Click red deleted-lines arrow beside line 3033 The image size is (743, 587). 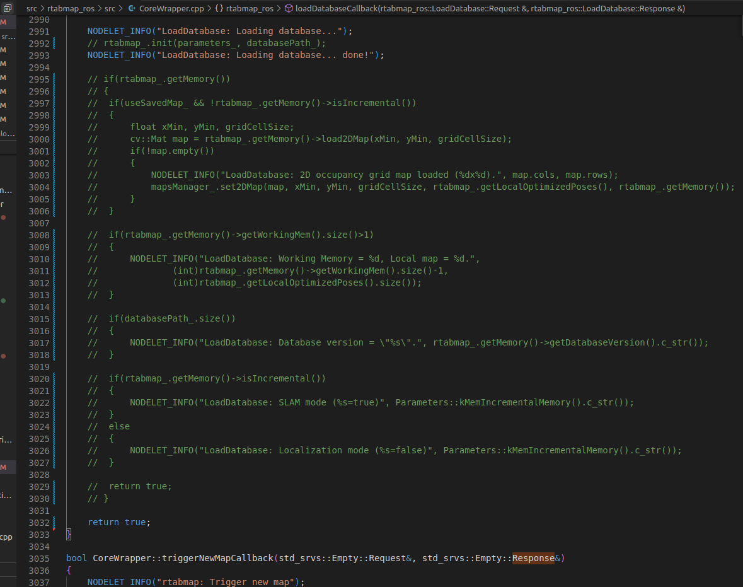pyautogui.click(x=55, y=529)
